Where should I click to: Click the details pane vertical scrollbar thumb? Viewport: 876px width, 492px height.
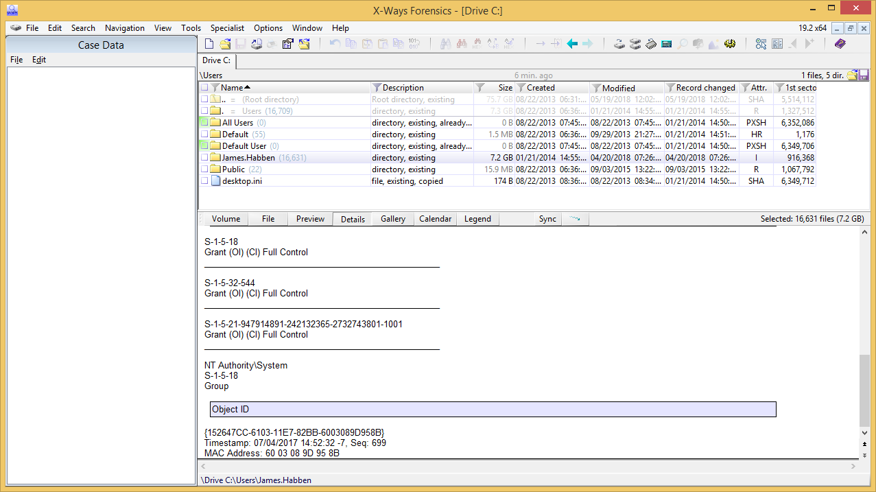[864, 391]
